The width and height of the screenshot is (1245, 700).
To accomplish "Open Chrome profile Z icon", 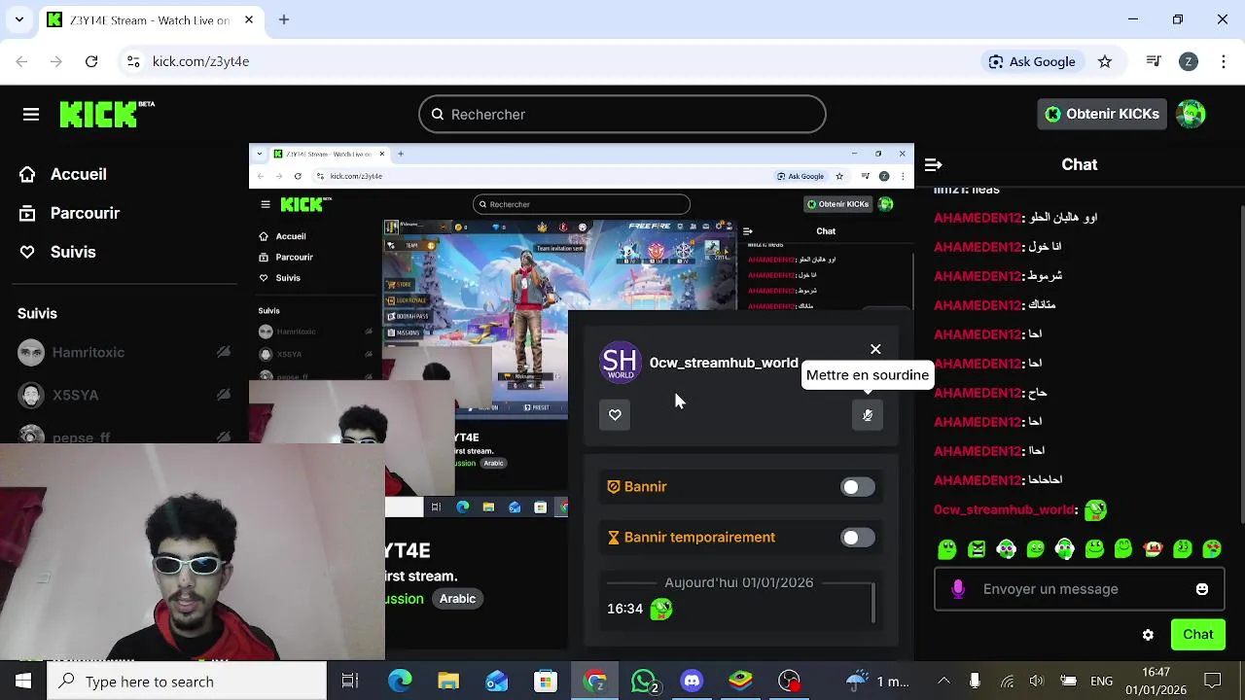I will pos(1189,61).
